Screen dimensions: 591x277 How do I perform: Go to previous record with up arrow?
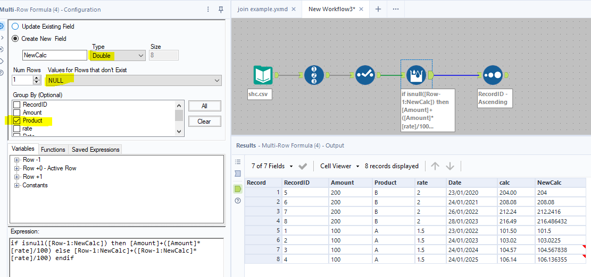435,166
